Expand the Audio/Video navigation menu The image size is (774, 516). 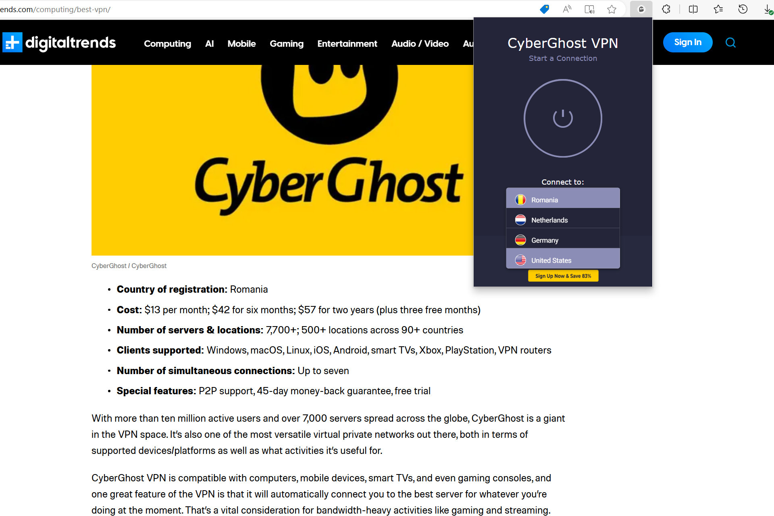click(420, 43)
